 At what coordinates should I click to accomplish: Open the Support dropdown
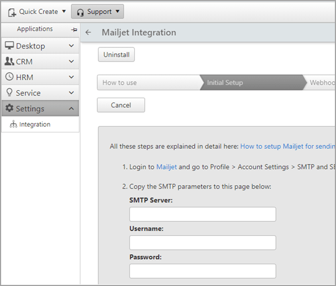point(97,12)
